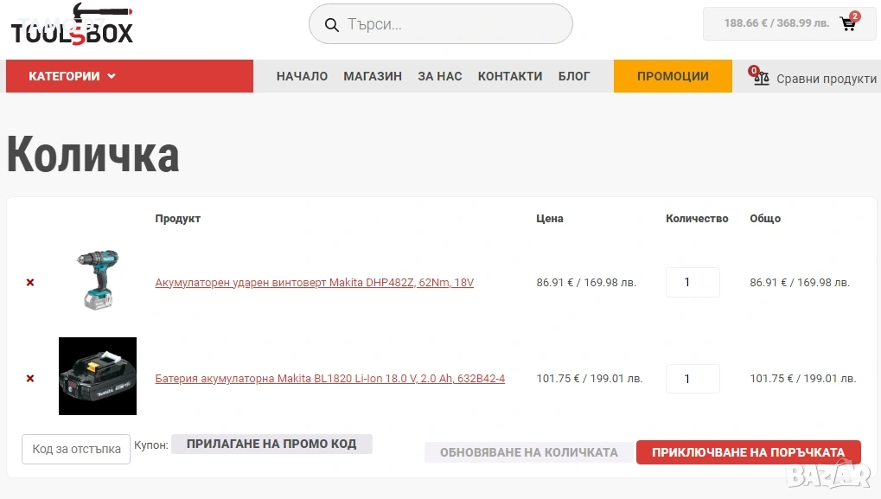Click the Общо column header
The height and width of the screenshot is (499, 881).
[764, 219]
